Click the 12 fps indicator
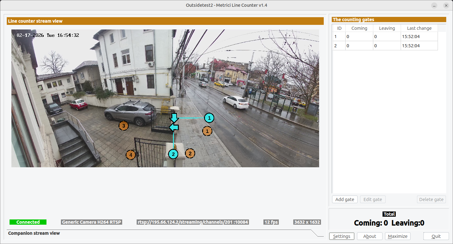This screenshot has height=244, width=453. [x=271, y=222]
